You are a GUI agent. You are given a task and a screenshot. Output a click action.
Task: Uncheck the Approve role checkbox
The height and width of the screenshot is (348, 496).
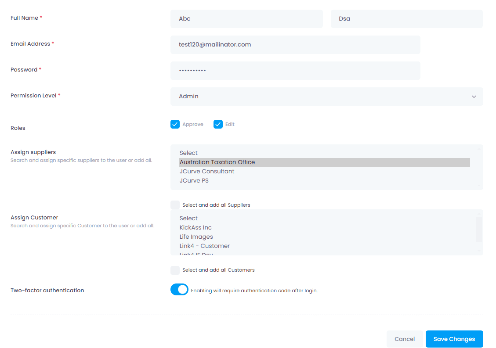pyautogui.click(x=175, y=124)
